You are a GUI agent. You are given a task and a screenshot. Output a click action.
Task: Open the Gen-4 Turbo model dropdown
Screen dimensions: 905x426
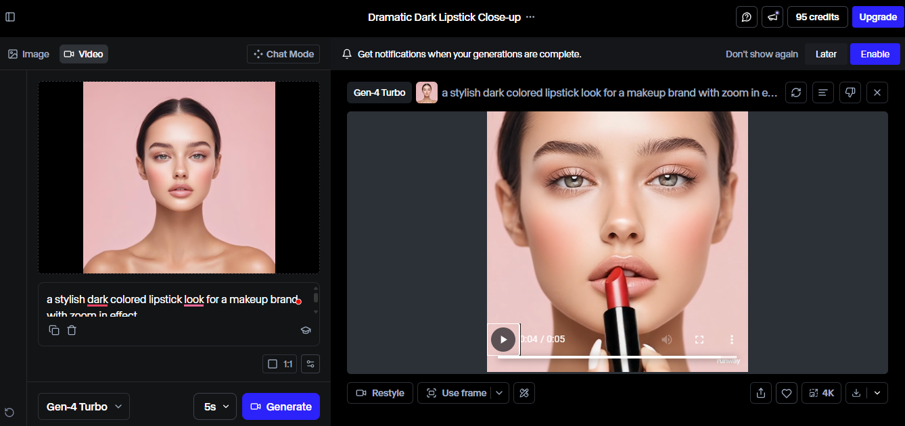(83, 406)
